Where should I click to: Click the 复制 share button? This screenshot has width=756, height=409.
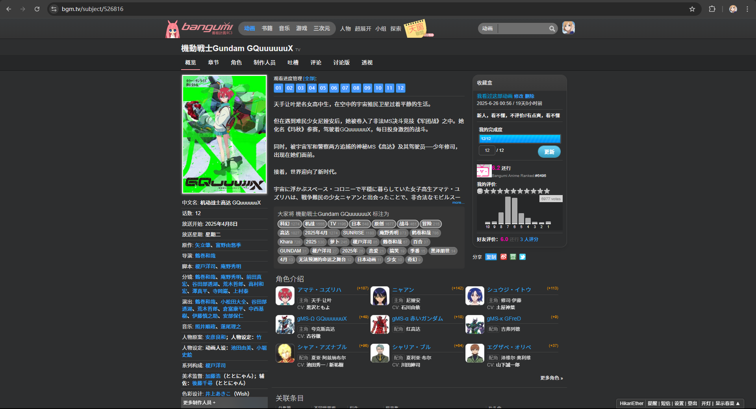(491, 257)
